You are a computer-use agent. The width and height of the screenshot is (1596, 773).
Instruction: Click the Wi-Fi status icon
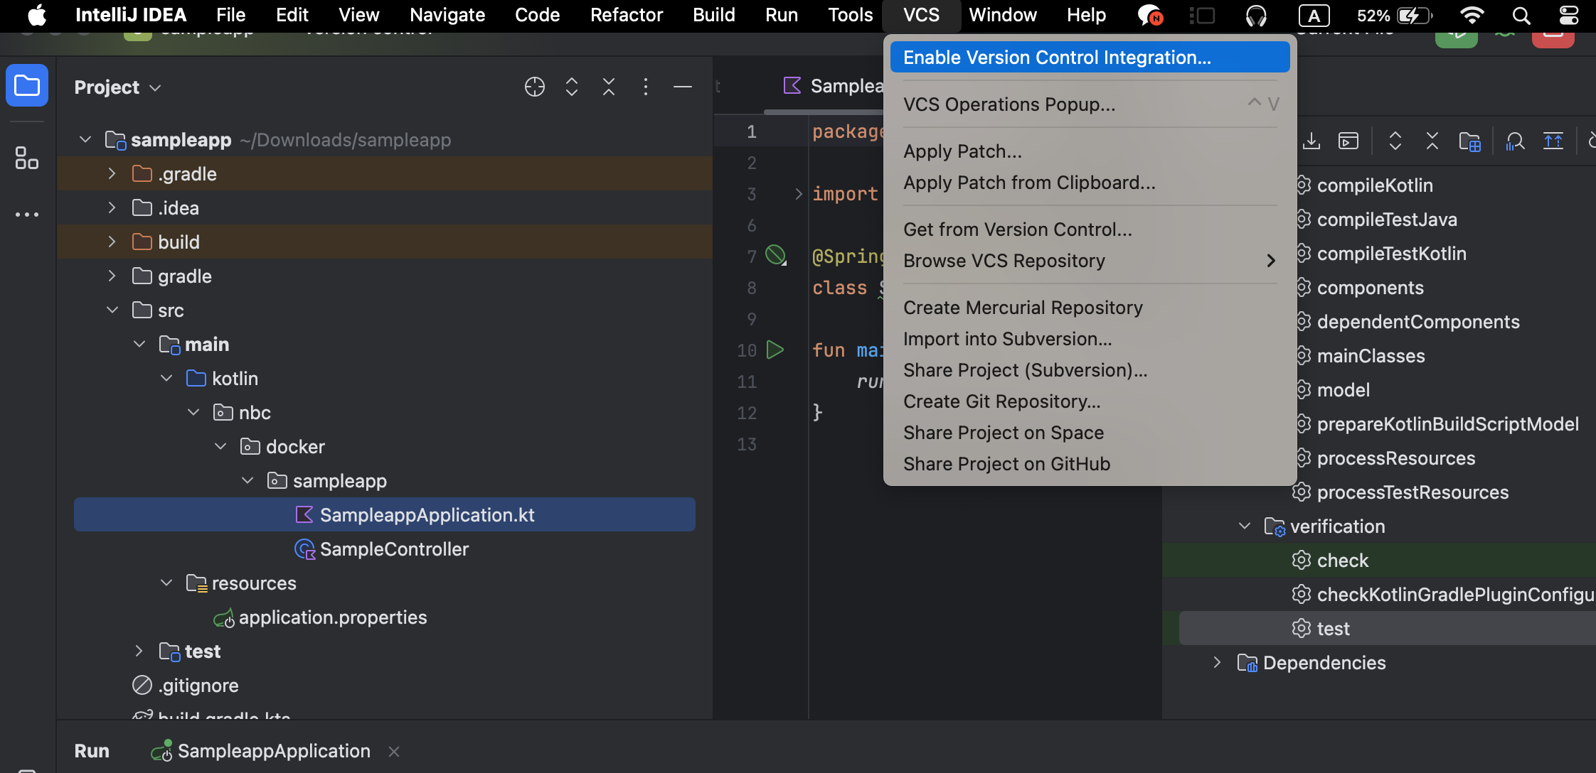pyautogui.click(x=1472, y=16)
